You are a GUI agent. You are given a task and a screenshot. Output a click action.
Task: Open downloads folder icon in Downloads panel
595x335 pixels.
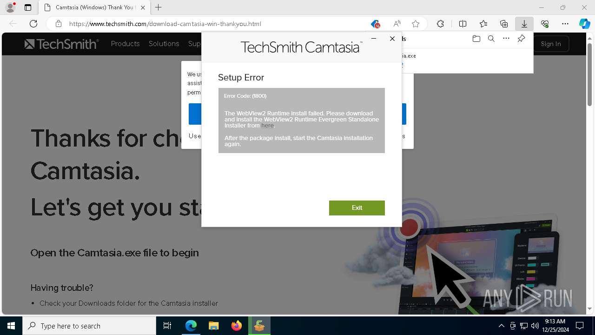coord(476,39)
